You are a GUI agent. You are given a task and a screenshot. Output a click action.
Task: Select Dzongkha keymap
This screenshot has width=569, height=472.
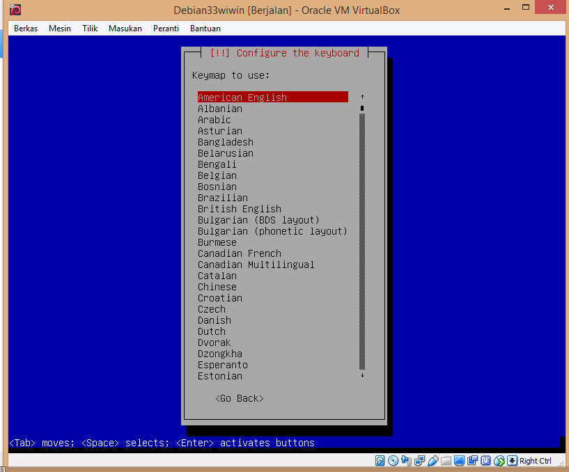(273, 354)
